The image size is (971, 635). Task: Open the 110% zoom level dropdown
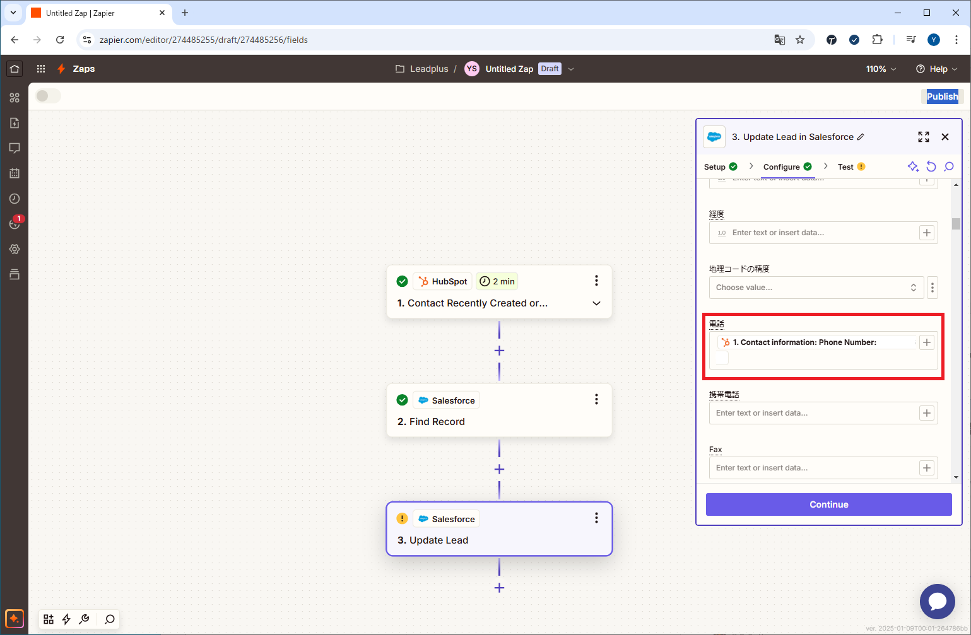[881, 69]
